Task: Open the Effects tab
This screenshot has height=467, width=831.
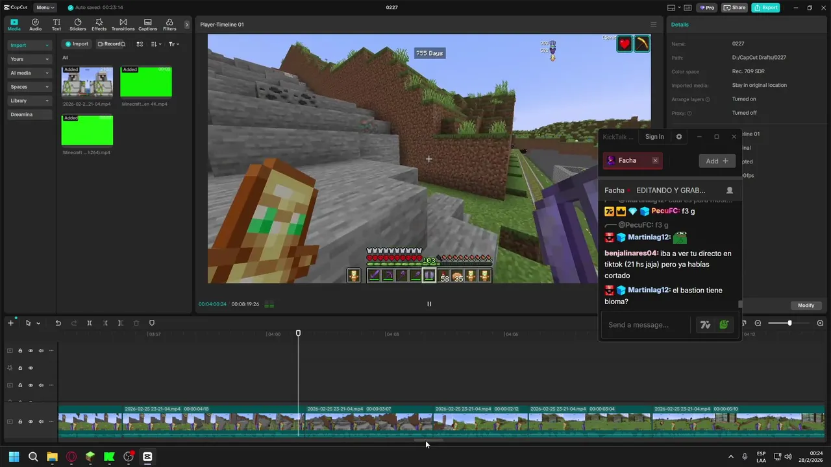Action: point(99,25)
